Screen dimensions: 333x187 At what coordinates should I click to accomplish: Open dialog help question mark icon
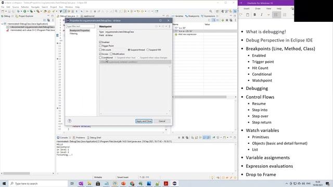[69, 121]
